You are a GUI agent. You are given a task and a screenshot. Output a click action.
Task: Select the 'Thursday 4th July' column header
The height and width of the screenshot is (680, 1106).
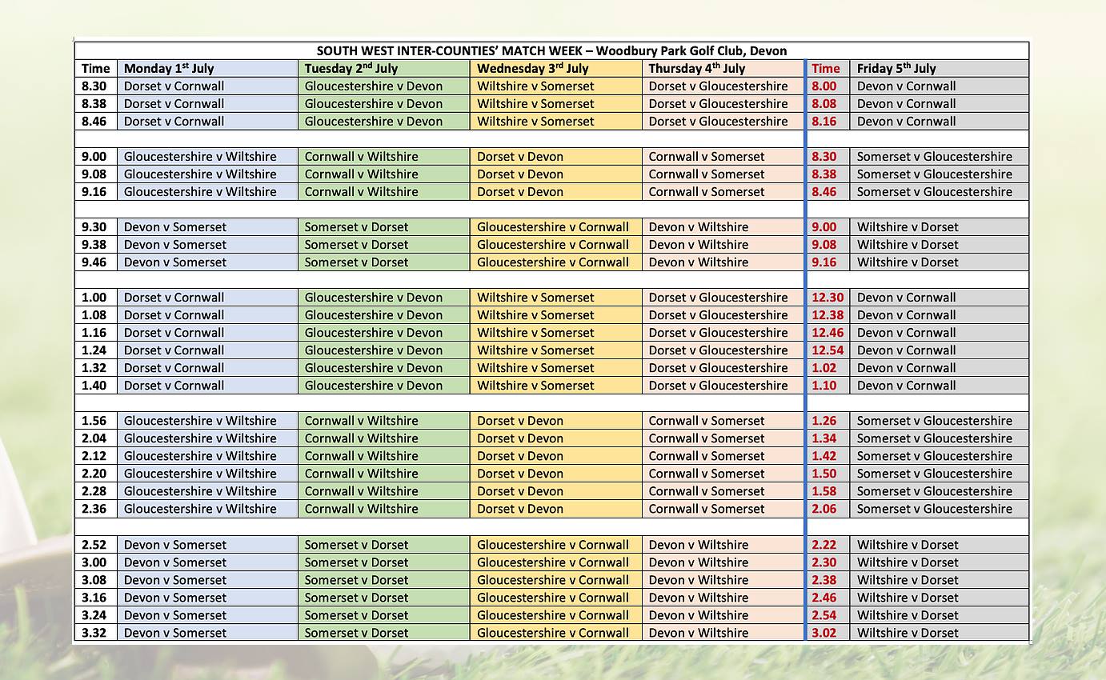tap(723, 68)
